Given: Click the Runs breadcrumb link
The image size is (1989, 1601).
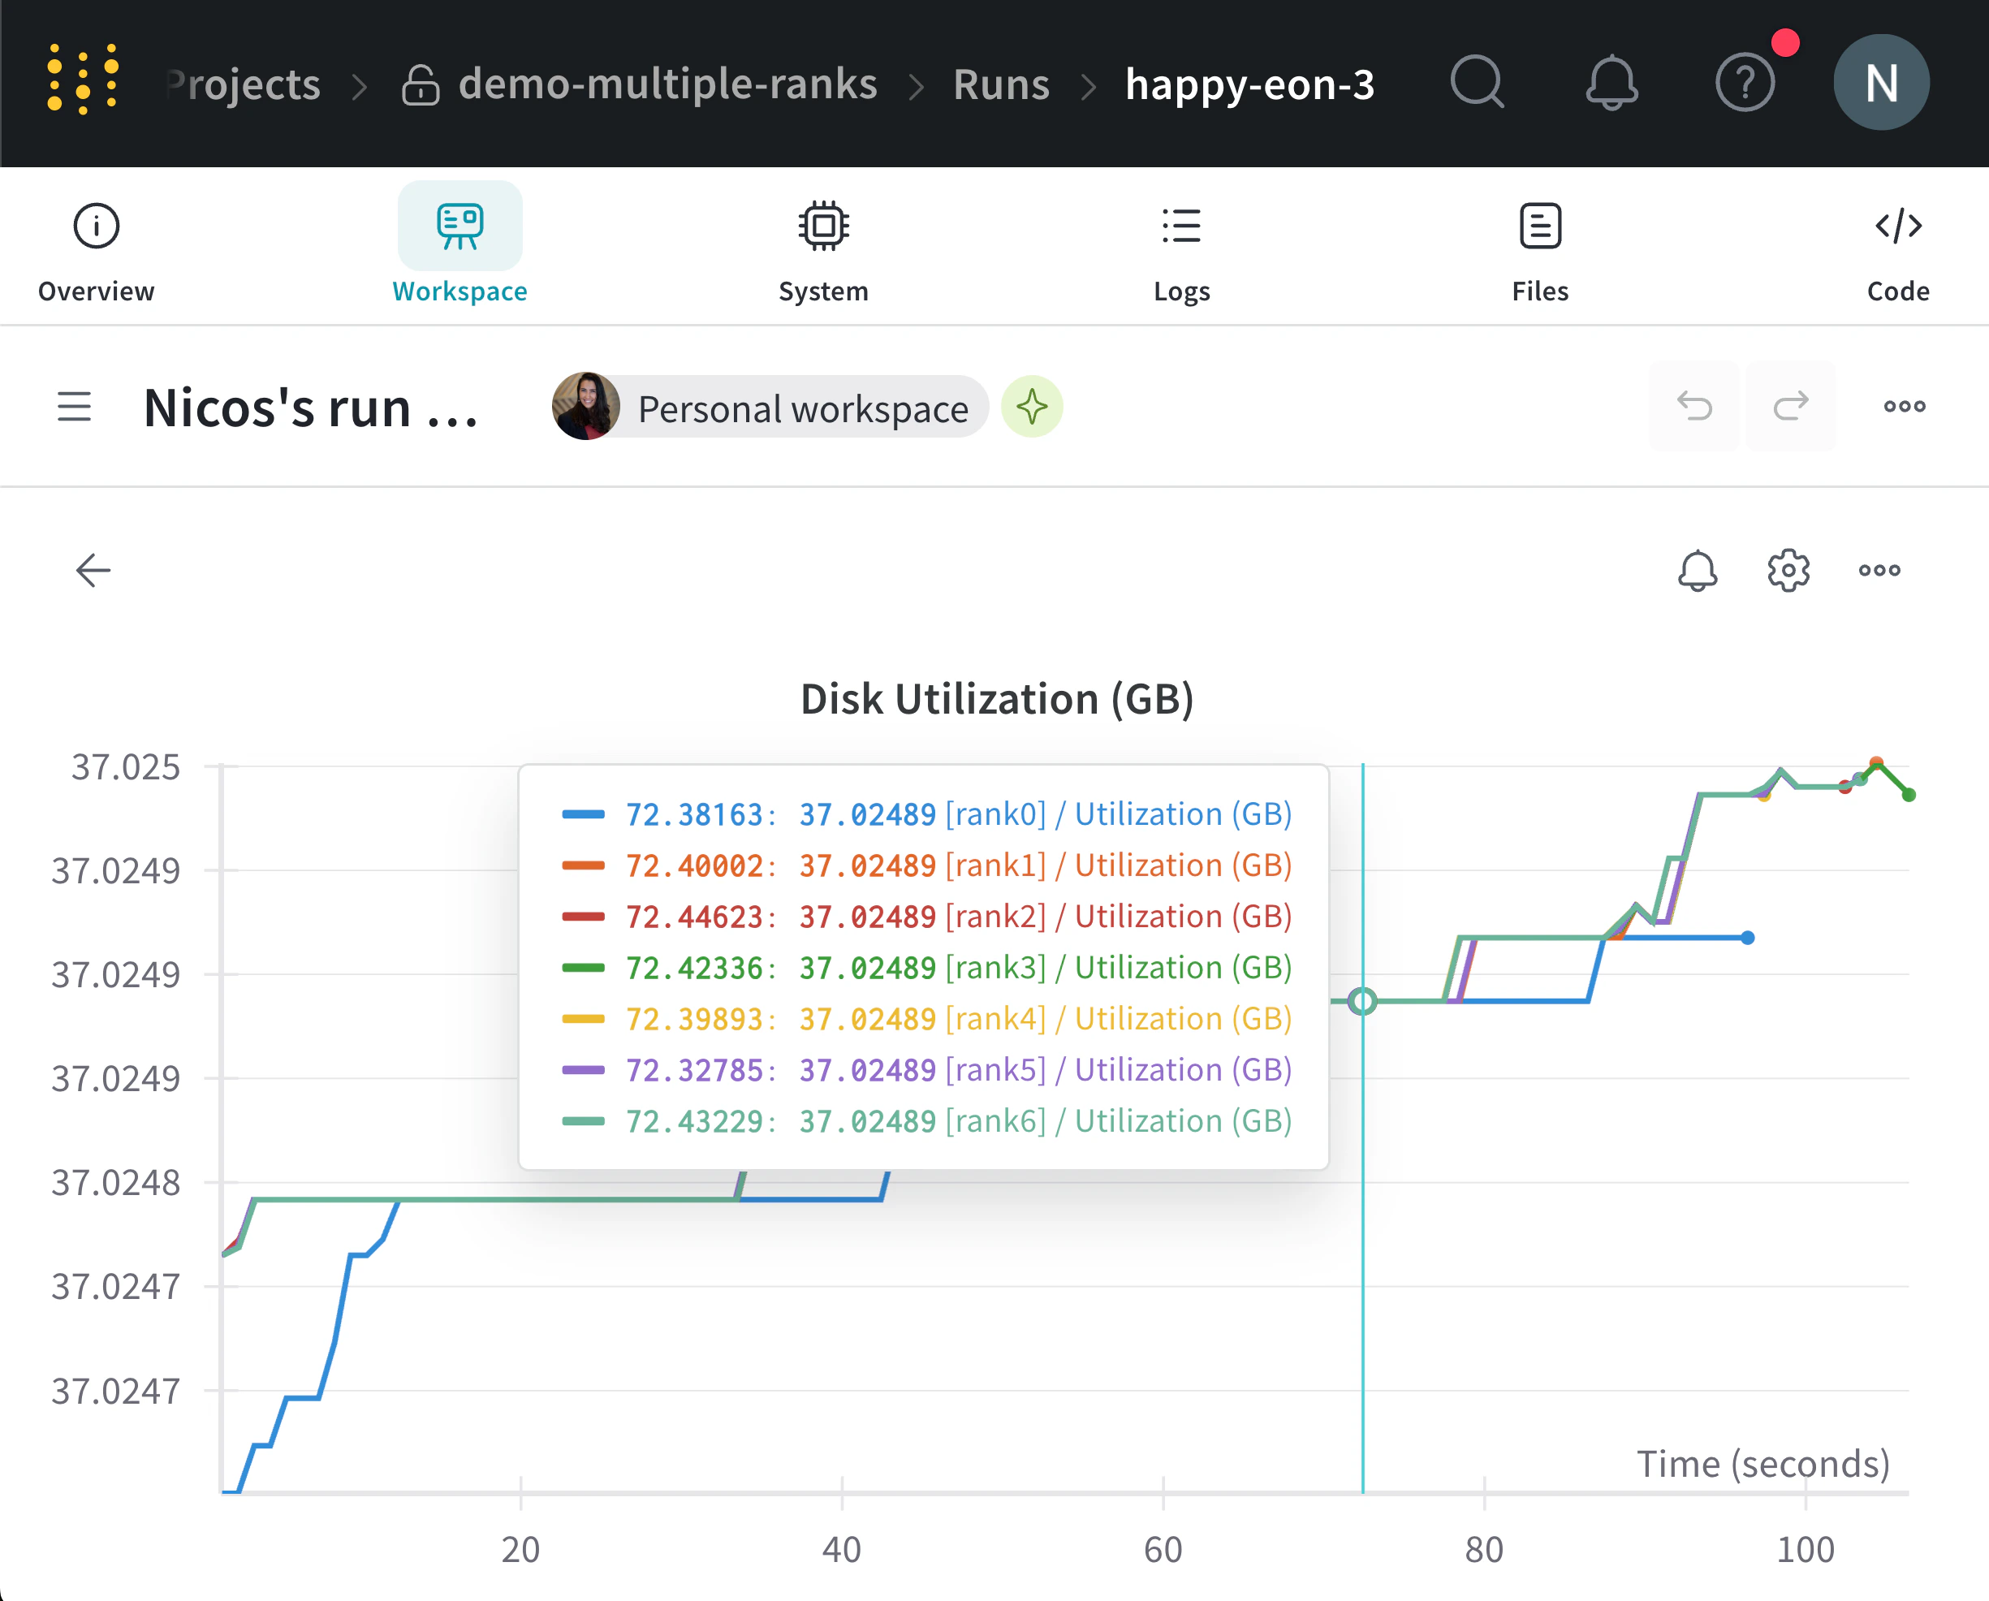Looking at the screenshot, I should [x=1001, y=83].
